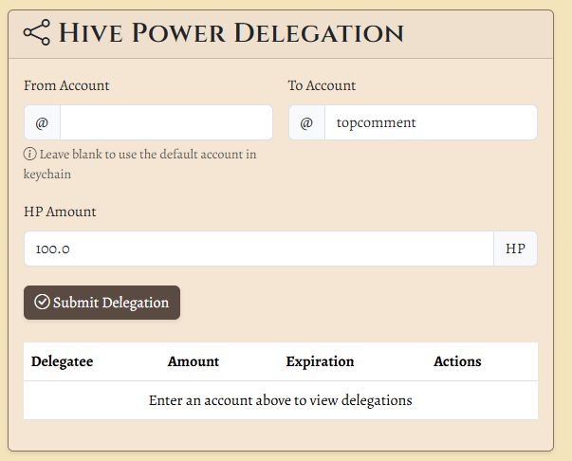Click the To Account field containing topcomment

[x=431, y=122]
